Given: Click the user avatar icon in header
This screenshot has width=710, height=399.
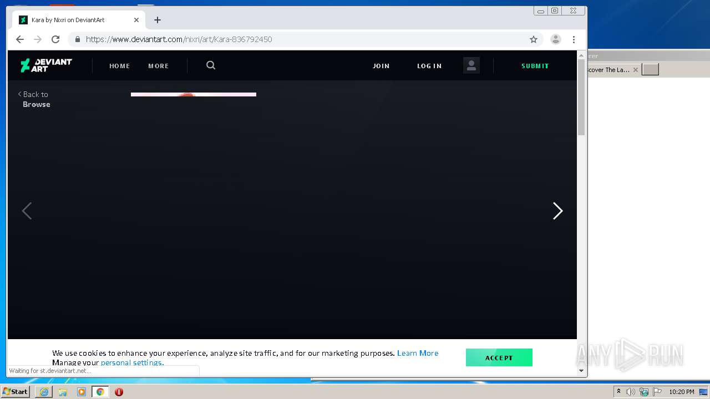Looking at the screenshot, I should click(x=471, y=65).
